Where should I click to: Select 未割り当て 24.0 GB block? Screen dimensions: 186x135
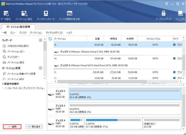click(162, 123)
